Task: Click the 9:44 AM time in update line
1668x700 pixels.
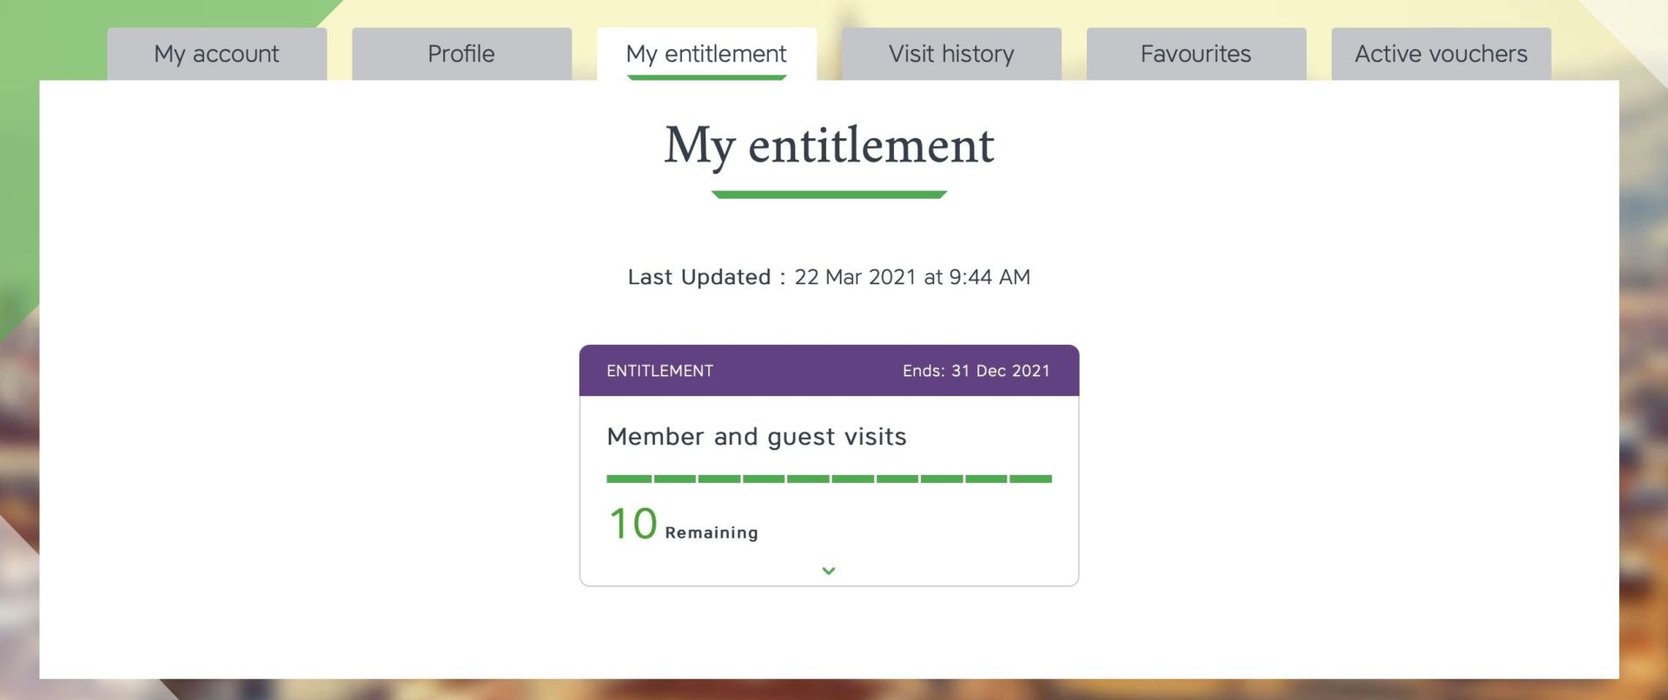Action: point(990,277)
